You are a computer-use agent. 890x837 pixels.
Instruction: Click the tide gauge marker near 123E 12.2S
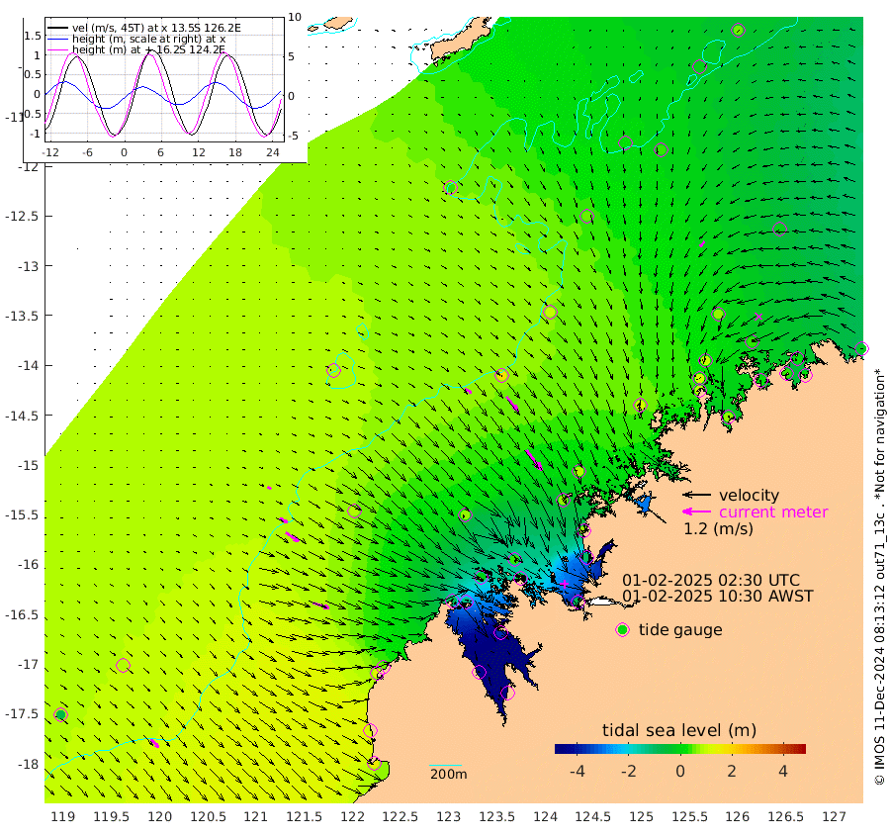[x=451, y=187]
